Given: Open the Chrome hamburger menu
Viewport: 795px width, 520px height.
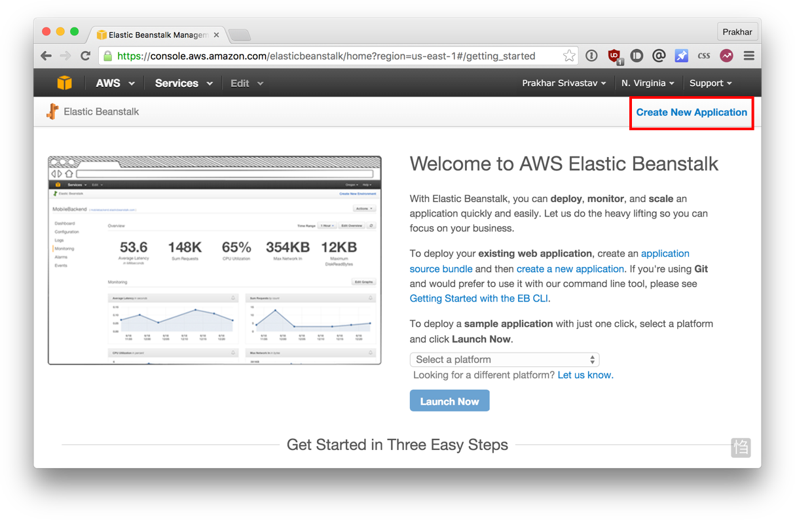Looking at the screenshot, I should [749, 56].
